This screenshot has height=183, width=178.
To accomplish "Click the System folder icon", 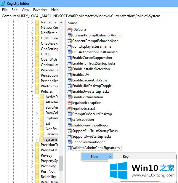I will point(42,139).
